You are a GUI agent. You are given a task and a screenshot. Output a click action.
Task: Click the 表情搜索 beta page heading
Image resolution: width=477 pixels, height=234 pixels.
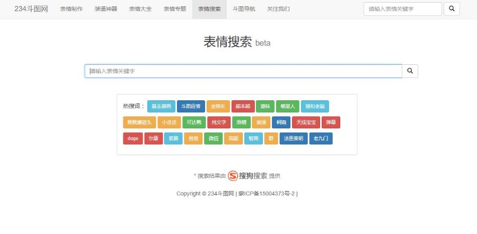237,42
